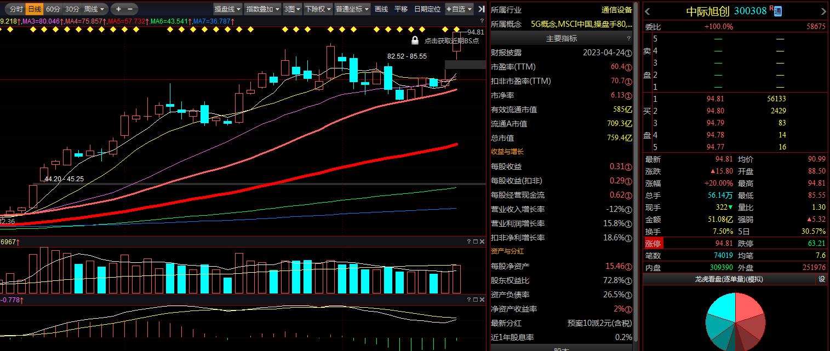This screenshot has height=351, width=830.
Task: Switch to the 日线 daily chart period
Action: pos(35,9)
